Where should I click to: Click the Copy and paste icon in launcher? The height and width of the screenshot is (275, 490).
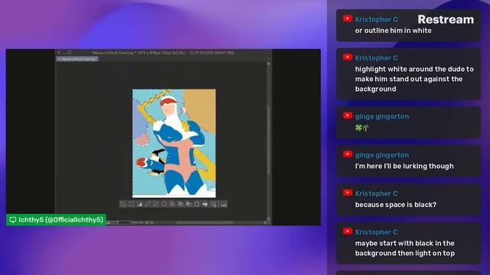tap(188, 204)
